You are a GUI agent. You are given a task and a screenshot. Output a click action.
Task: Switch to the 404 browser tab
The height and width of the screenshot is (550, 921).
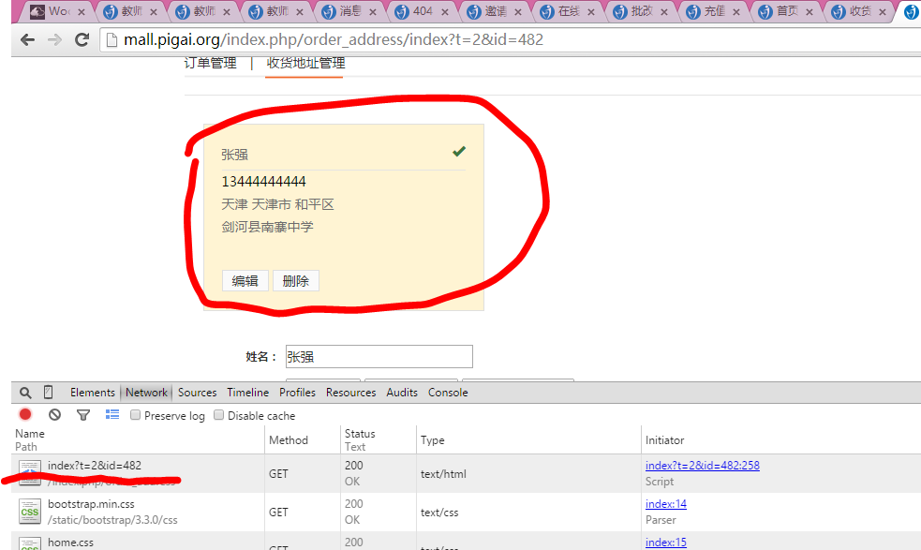tap(421, 11)
